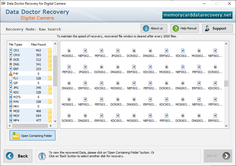The image size is (236, 166).
Task: Click the CRW file type icon
Action: point(11,55)
